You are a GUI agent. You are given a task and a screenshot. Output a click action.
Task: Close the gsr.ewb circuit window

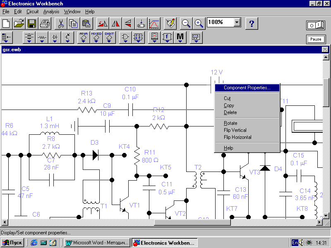325,50
